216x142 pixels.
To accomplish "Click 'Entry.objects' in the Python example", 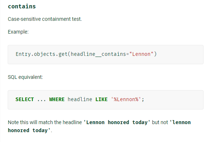I will click(35, 54).
